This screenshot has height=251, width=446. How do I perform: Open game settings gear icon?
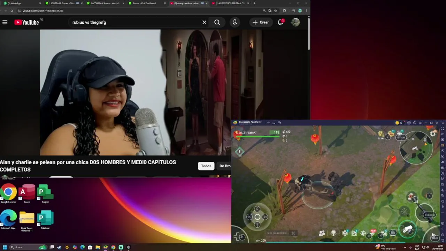tap(433, 134)
